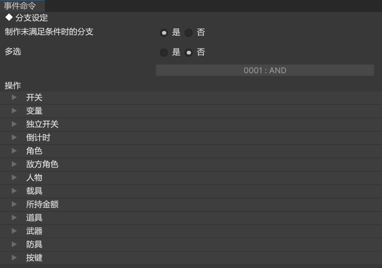Open the 所持金额 operation row
382x268 pixels.
(x=42, y=204)
